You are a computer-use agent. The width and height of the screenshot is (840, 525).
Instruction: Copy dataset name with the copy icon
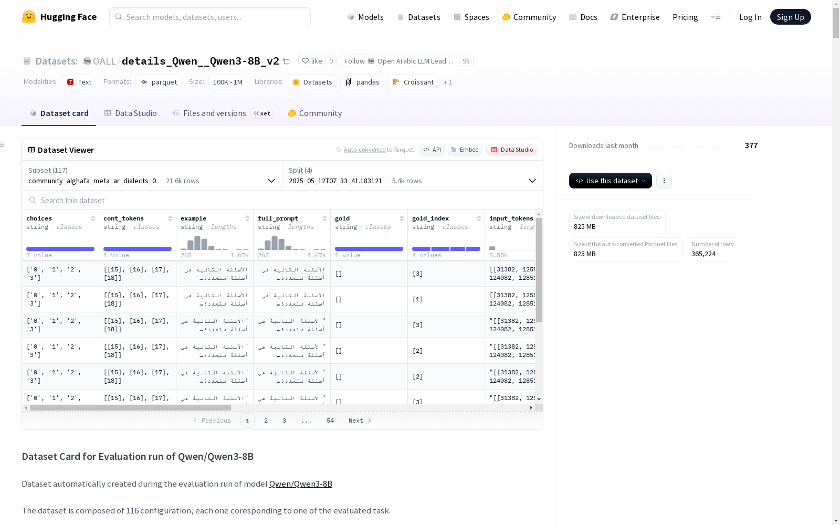point(286,61)
